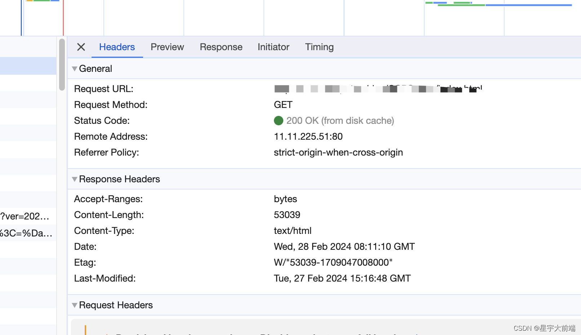
Task: Click the Content-Length label
Action: click(x=109, y=215)
